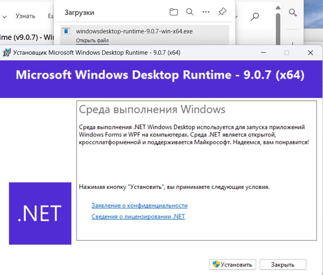323x275 pixels.
Task: Open Сведения о лицензировании .NET link
Action: pos(138,216)
